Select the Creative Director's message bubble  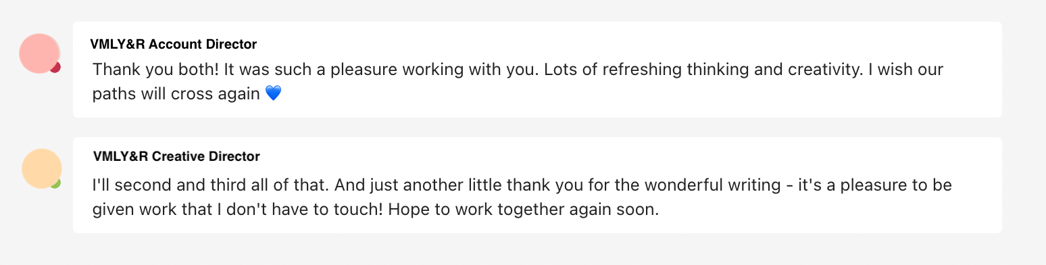coord(537,185)
